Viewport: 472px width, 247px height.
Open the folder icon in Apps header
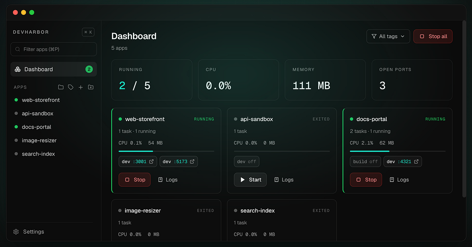pyautogui.click(x=61, y=87)
